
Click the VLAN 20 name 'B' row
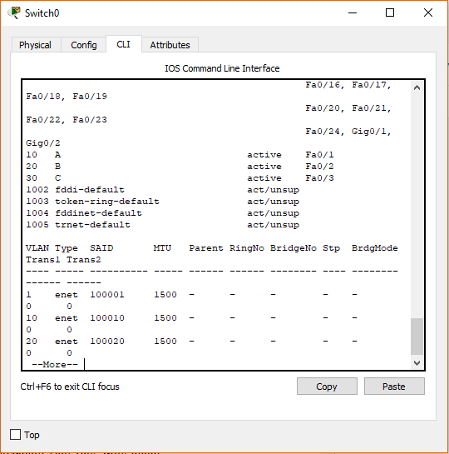[x=180, y=167]
